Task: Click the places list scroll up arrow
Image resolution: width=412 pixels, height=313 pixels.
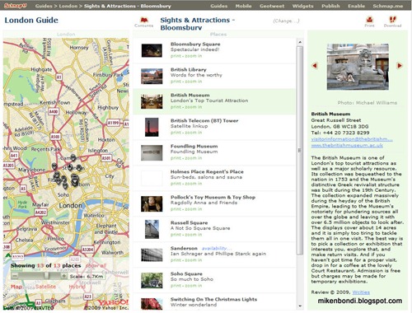Action: [x=300, y=42]
